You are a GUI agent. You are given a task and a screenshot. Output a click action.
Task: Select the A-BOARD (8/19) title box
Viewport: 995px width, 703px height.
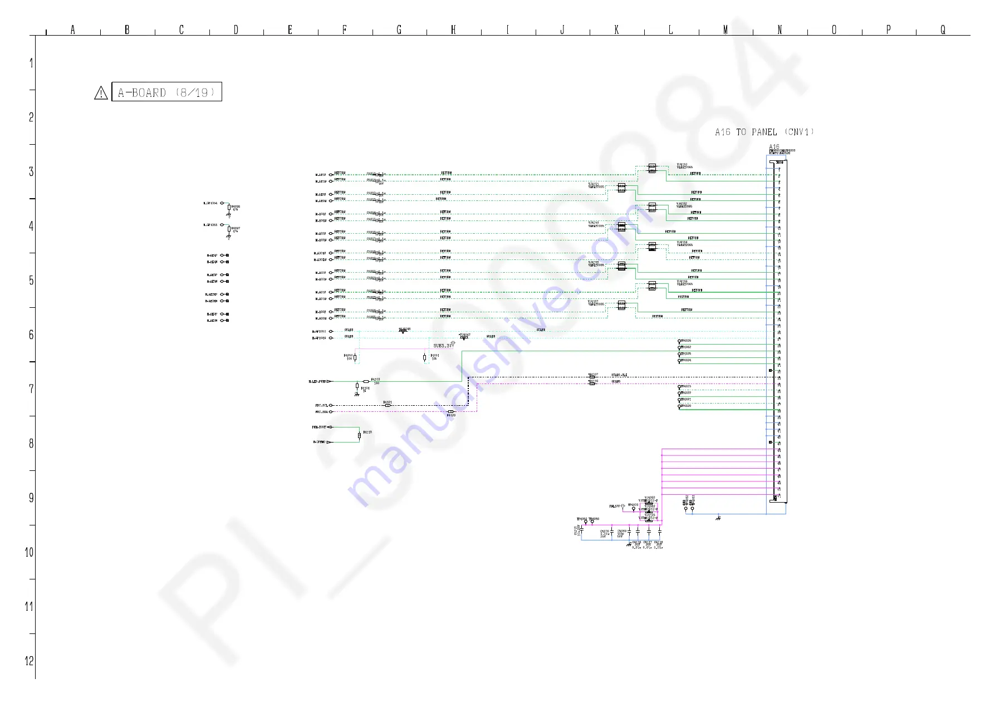(x=166, y=92)
